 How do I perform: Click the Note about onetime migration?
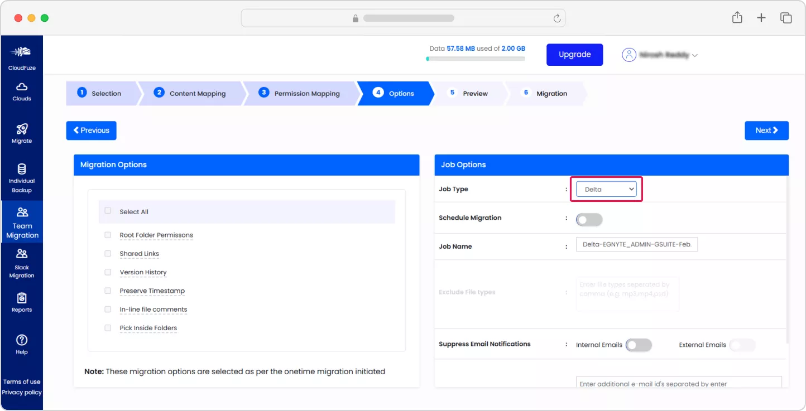click(234, 371)
